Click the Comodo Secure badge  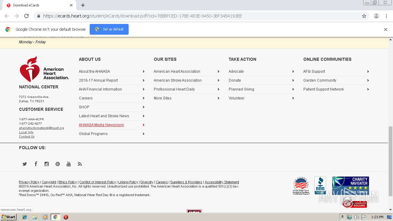(355, 203)
